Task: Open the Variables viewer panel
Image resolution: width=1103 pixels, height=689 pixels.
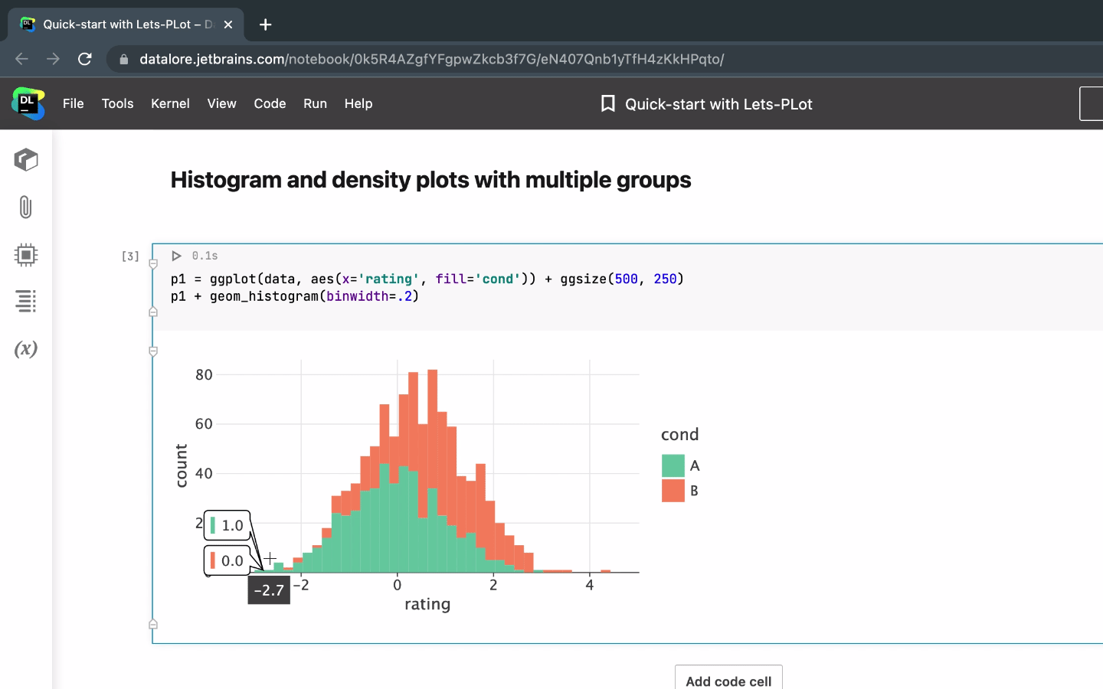Action: click(25, 350)
